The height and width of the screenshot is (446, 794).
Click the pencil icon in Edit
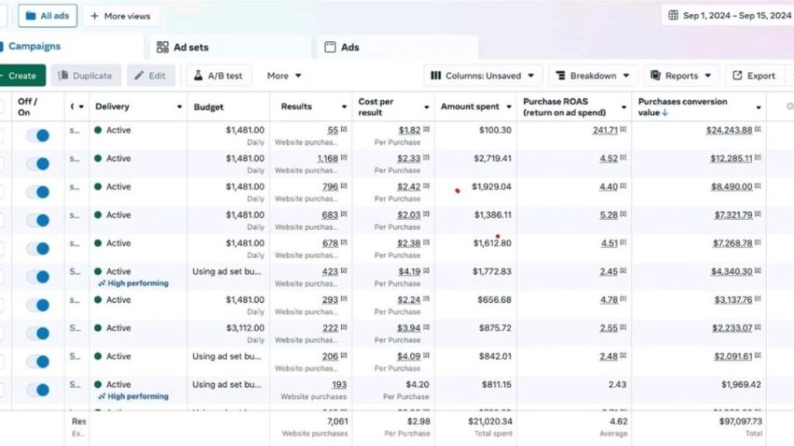point(139,75)
